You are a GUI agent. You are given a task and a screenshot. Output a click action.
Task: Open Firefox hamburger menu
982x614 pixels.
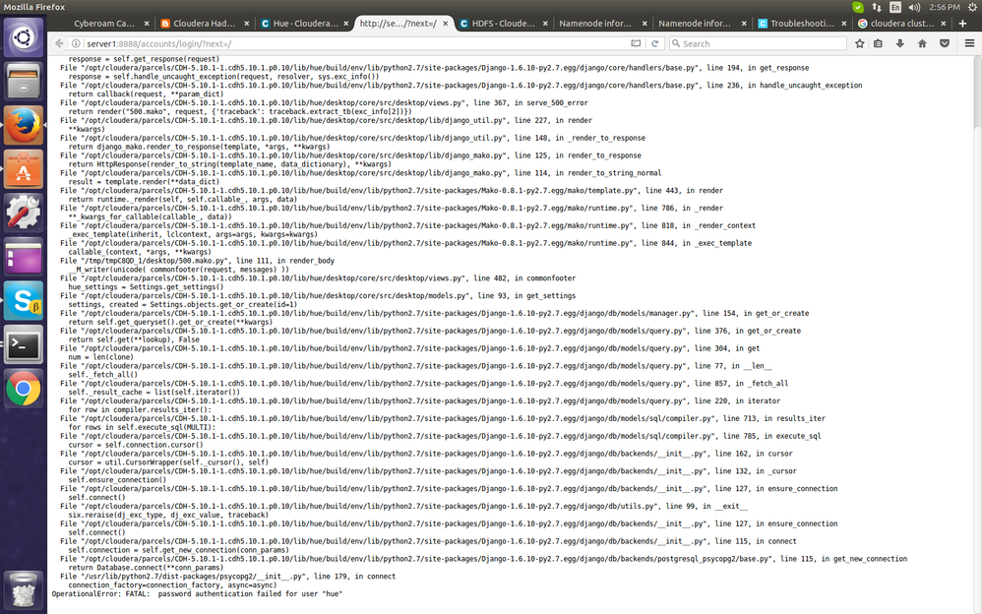(969, 43)
